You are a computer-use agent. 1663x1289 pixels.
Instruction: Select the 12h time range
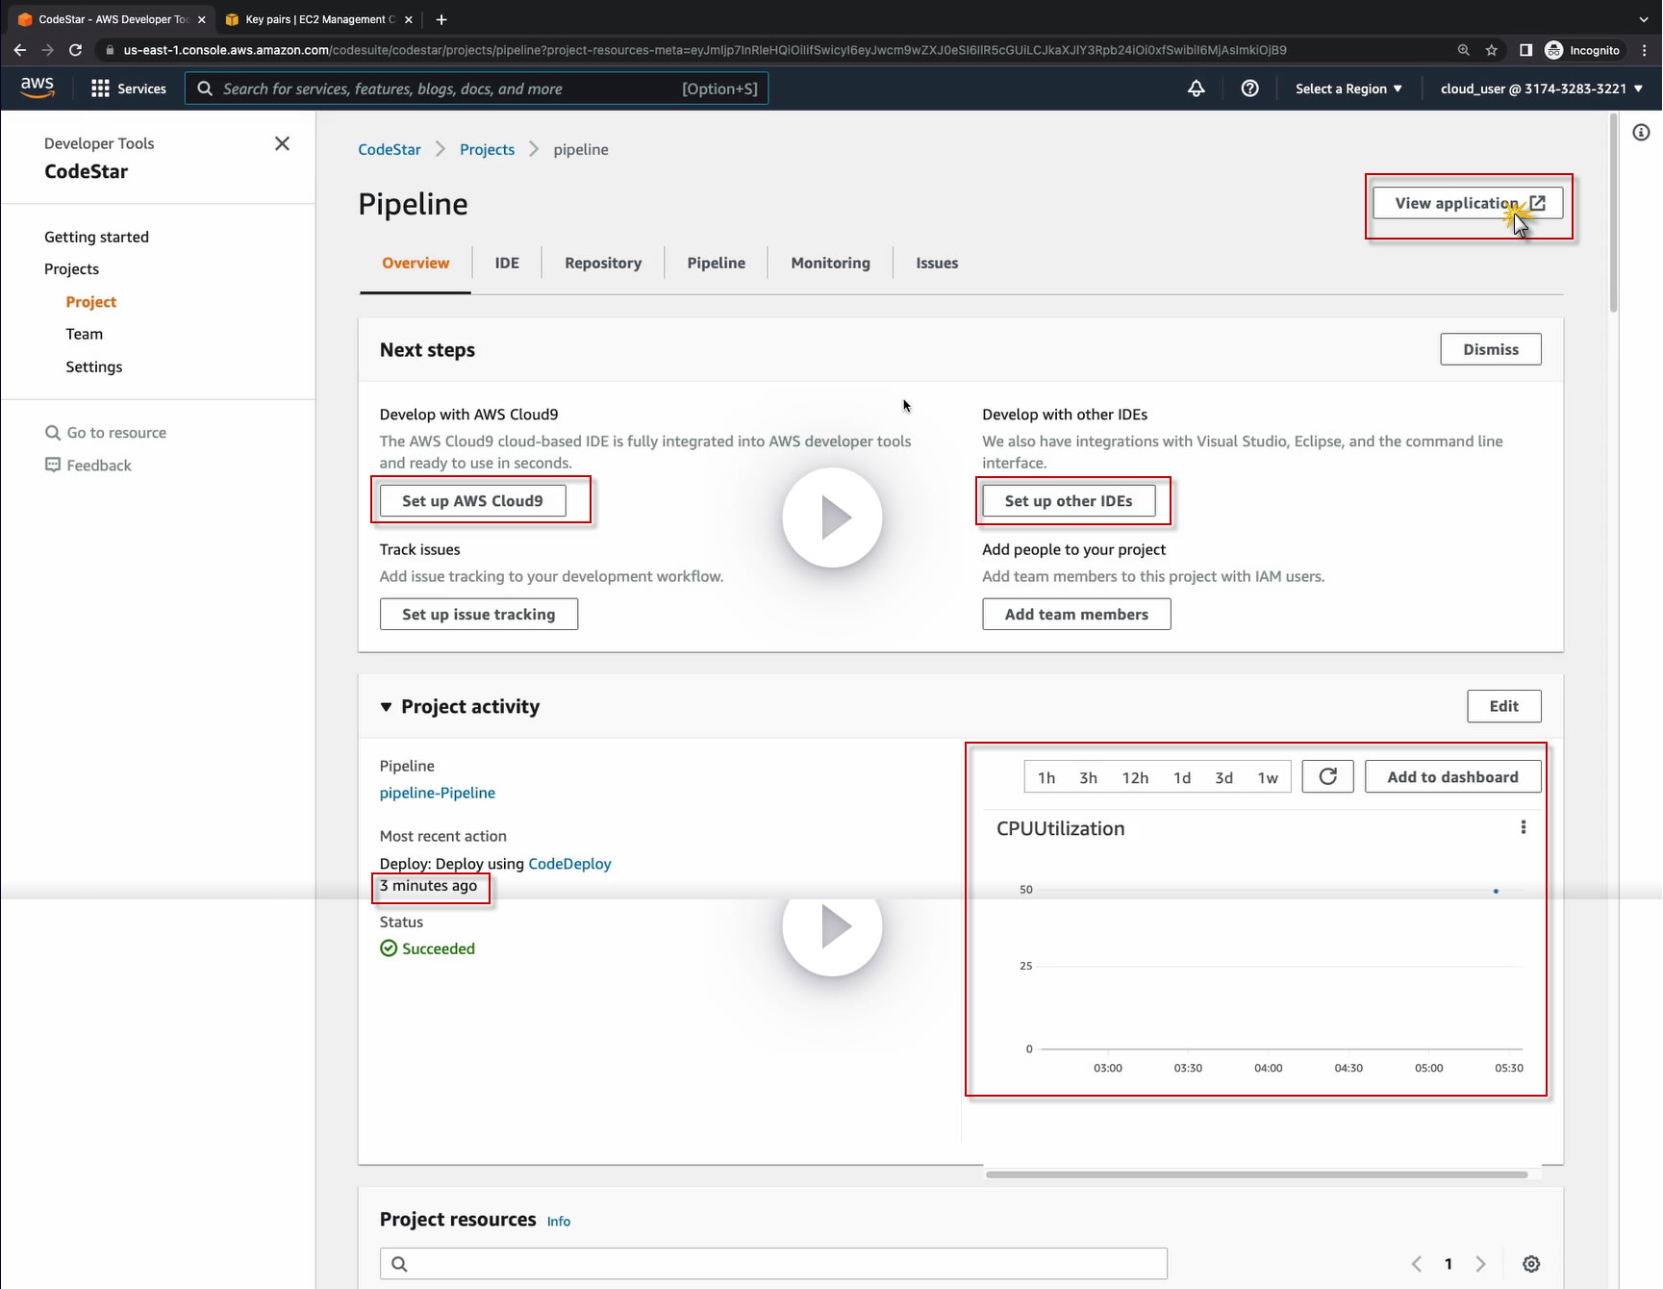point(1135,777)
